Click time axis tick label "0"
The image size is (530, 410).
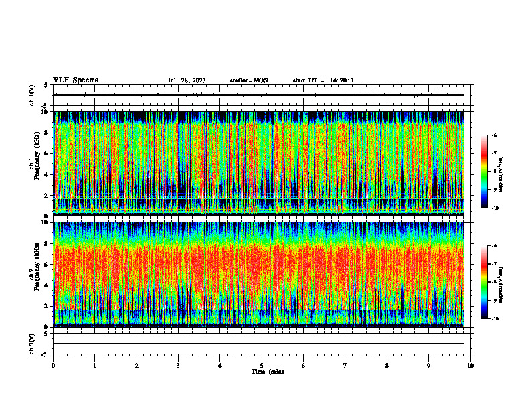tap(53, 366)
